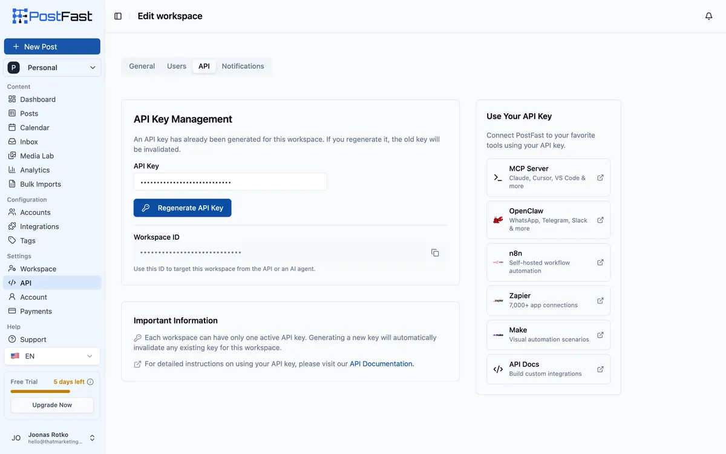
Task: Click the 'Edit workspace' page title
Action: pyautogui.click(x=170, y=16)
